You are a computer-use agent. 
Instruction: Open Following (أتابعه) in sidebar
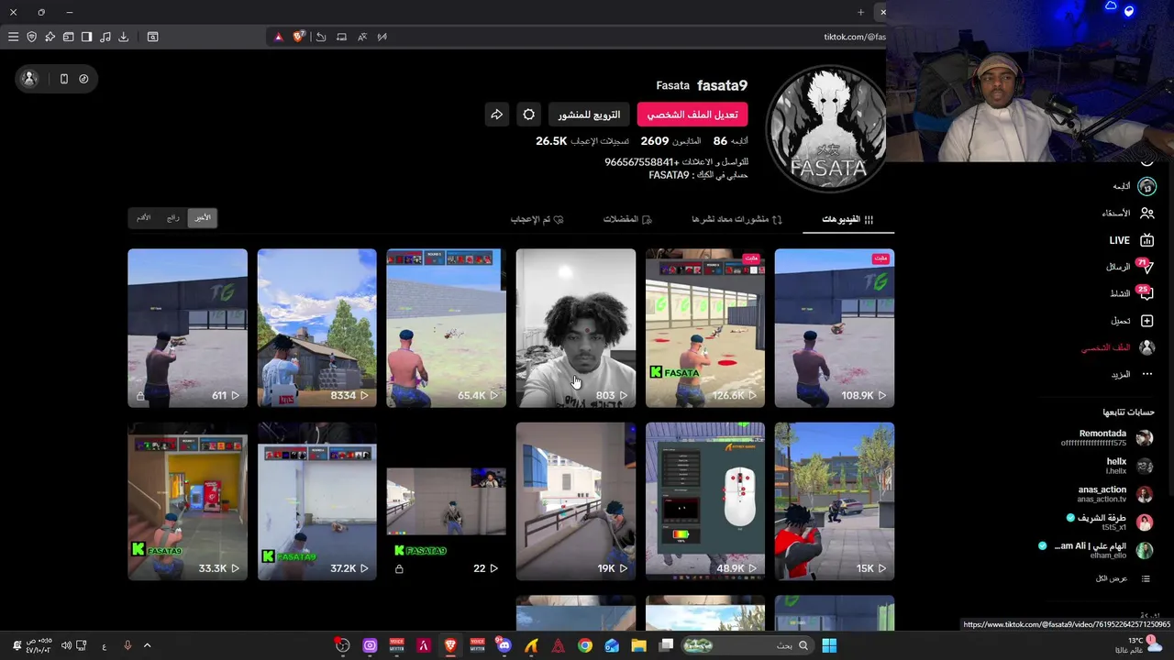1133,186
